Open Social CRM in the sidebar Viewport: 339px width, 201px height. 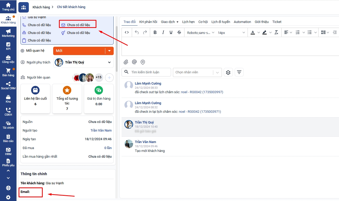pyautogui.click(x=8, y=85)
